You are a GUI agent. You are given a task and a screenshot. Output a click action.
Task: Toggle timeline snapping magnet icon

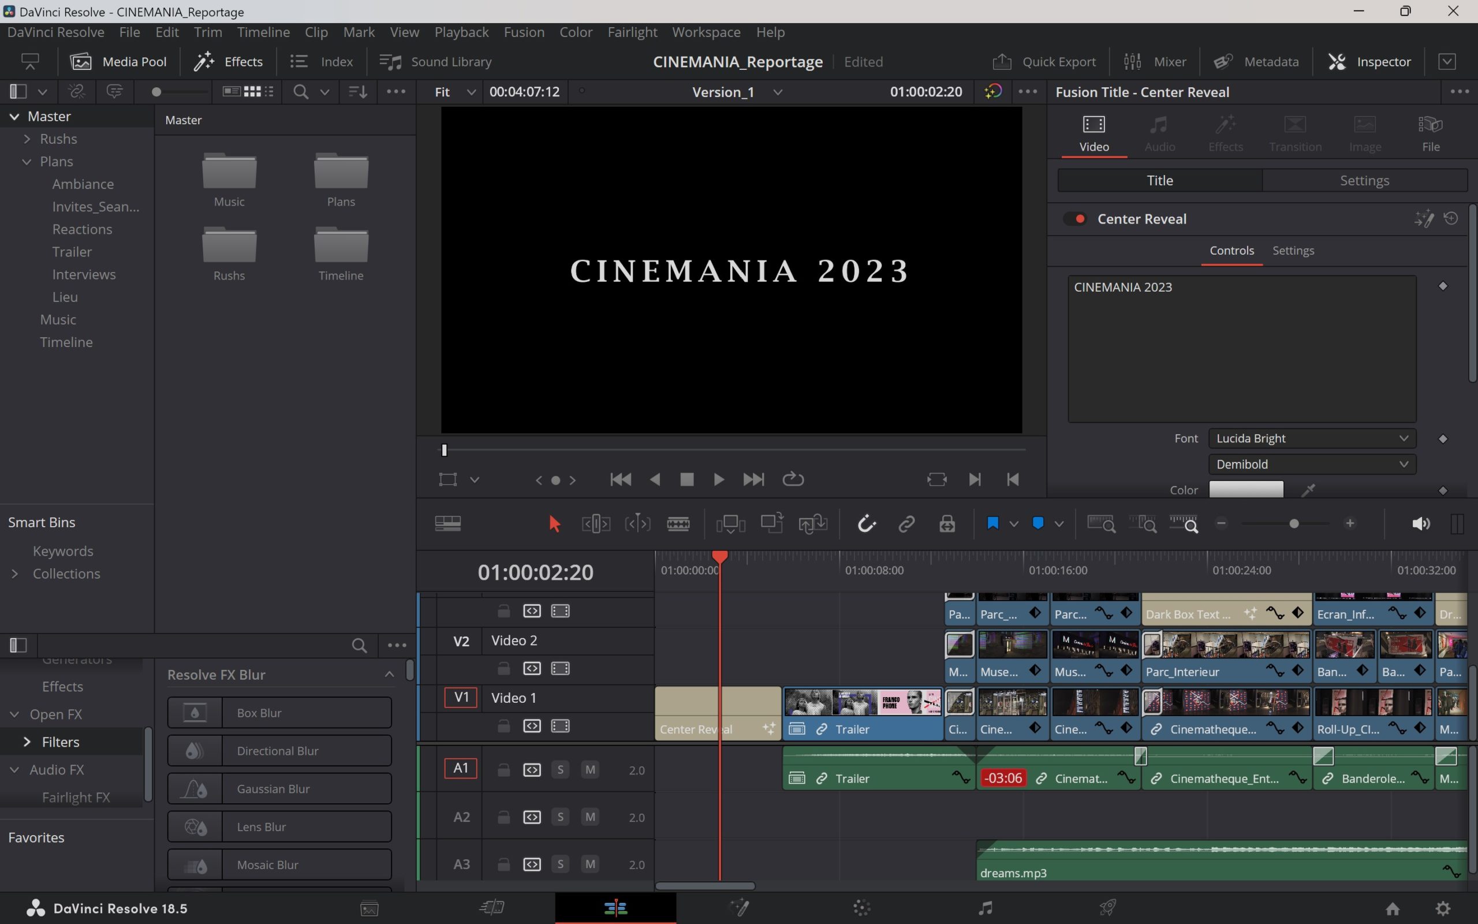coord(866,524)
